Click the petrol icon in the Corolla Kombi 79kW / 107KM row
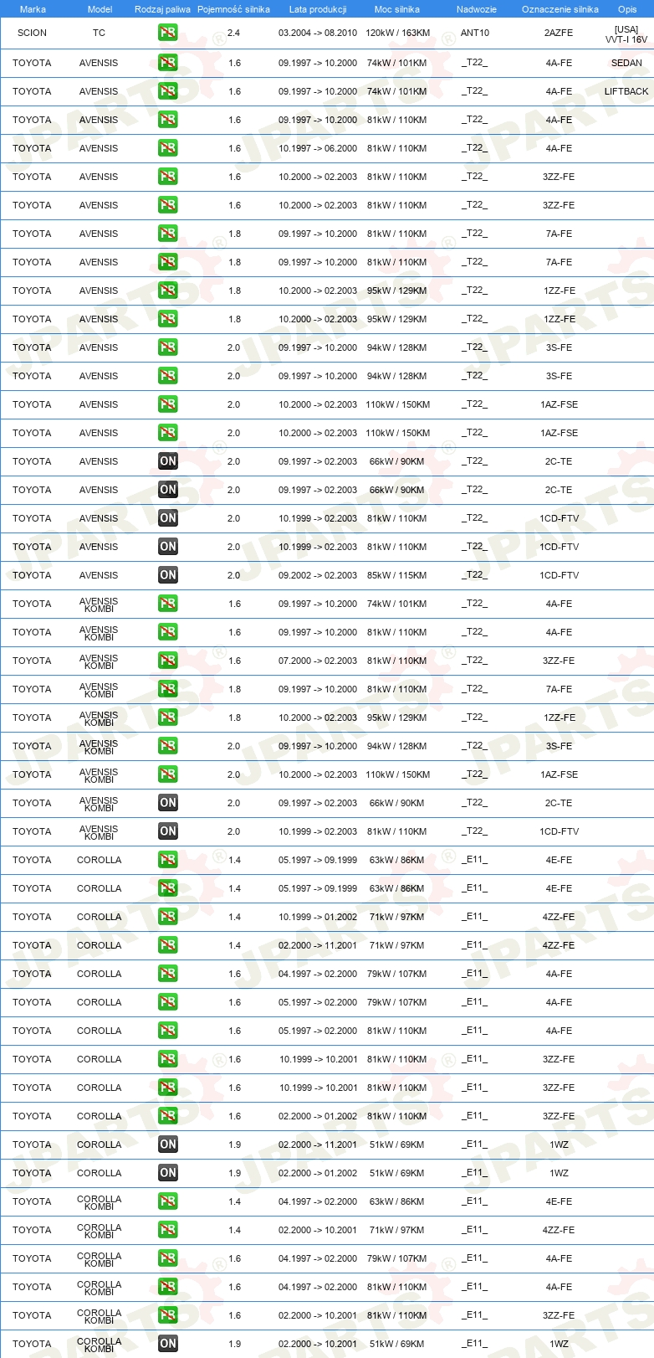 tap(167, 1258)
